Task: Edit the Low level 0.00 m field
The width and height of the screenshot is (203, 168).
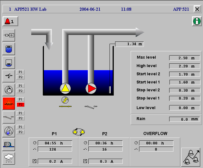Action: 185,108
